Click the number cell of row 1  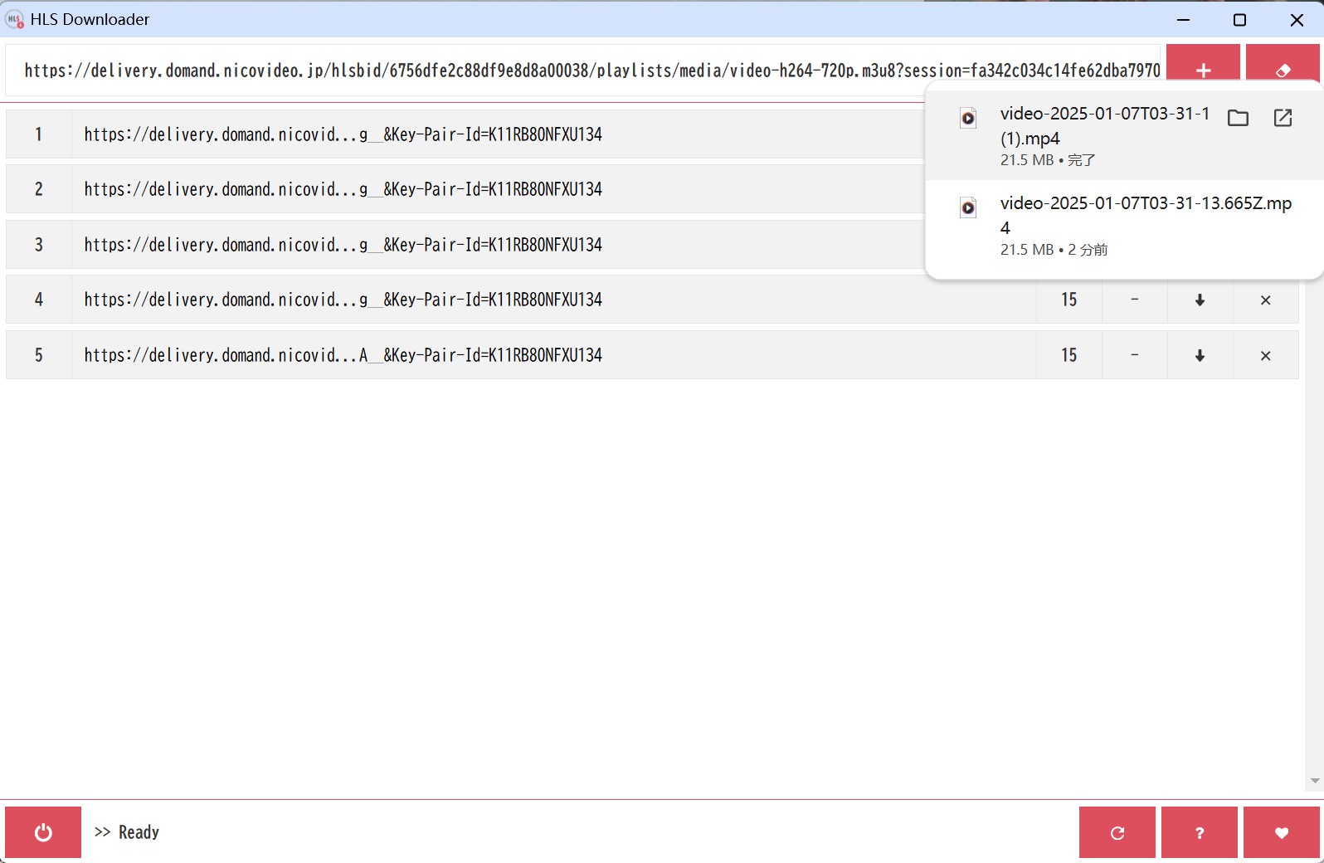tap(38, 134)
